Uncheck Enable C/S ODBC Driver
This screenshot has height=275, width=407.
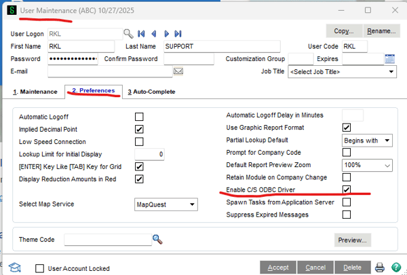347,189
